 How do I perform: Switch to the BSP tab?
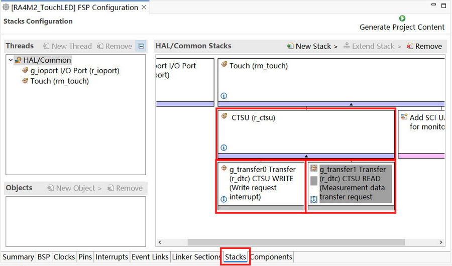point(44,257)
